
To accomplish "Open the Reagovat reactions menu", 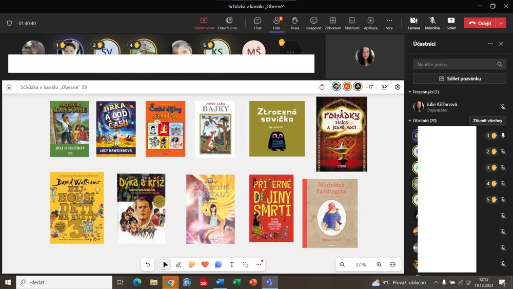I will 314,23.
